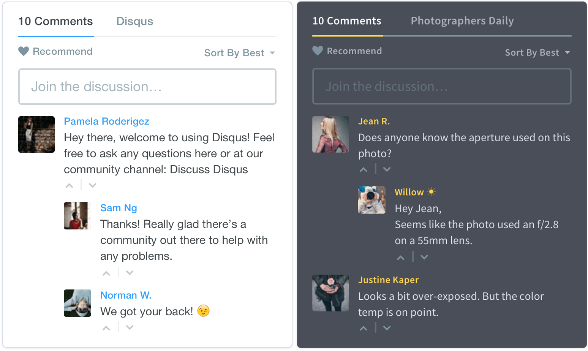Downvote Justine Kaper's comment
Viewport: 588px width, 351px height.
click(x=387, y=329)
